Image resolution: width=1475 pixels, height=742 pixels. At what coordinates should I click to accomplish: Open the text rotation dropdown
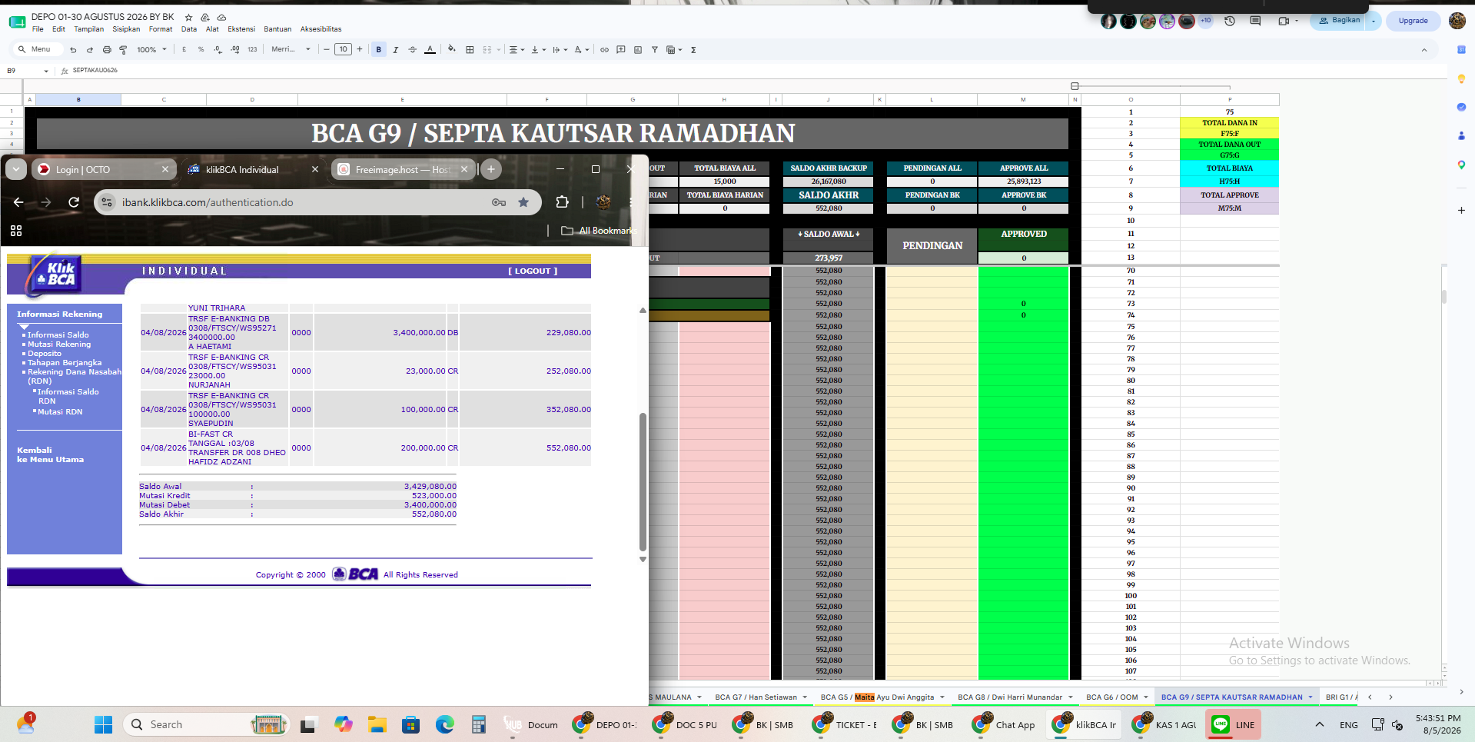click(582, 49)
